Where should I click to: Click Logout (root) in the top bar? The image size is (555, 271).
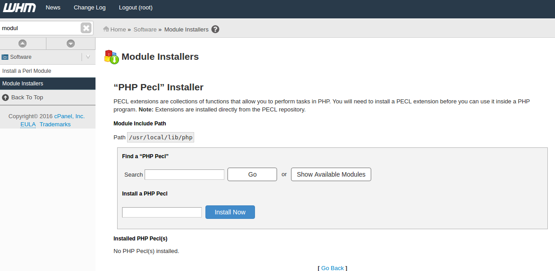135,7
